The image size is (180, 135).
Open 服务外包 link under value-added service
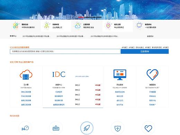click(152, 100)
